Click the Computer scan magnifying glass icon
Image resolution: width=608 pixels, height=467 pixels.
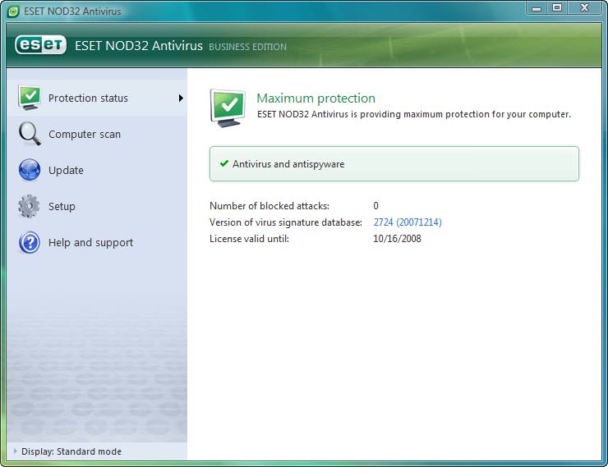coord(30,134)
